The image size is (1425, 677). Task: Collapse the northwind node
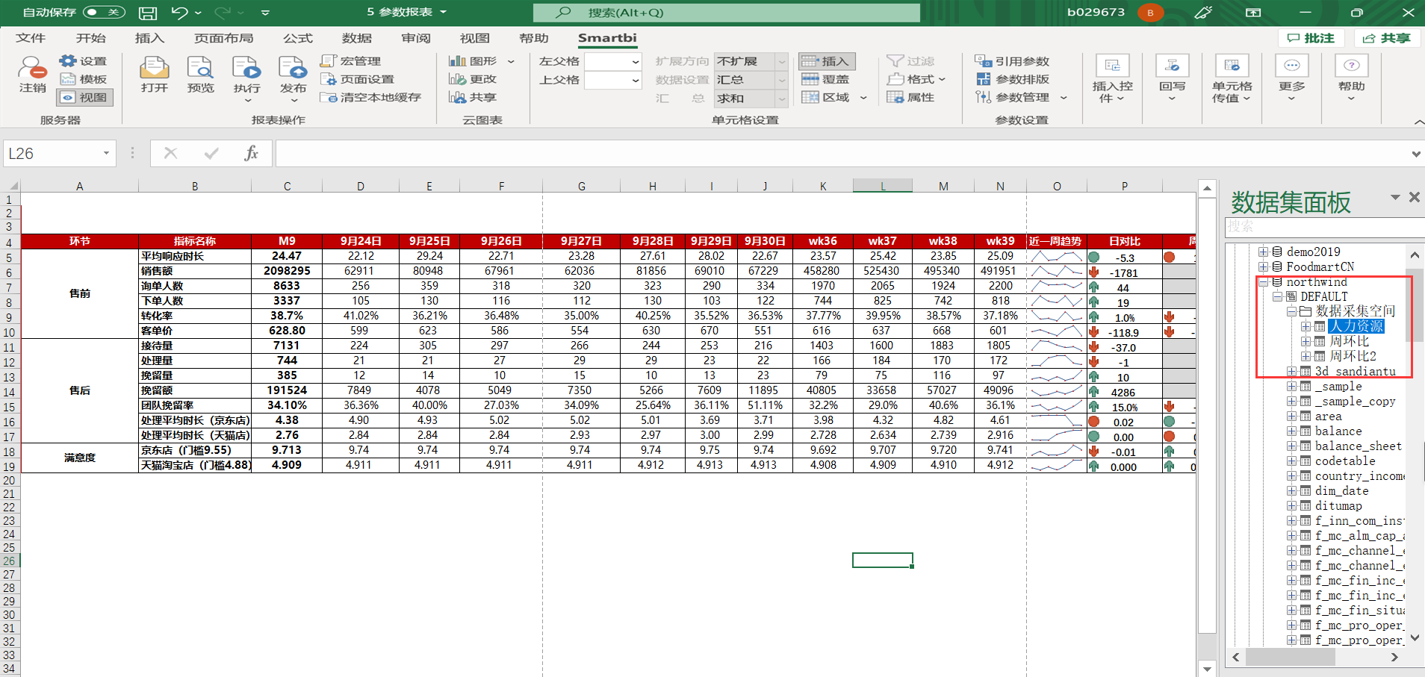1263,282
